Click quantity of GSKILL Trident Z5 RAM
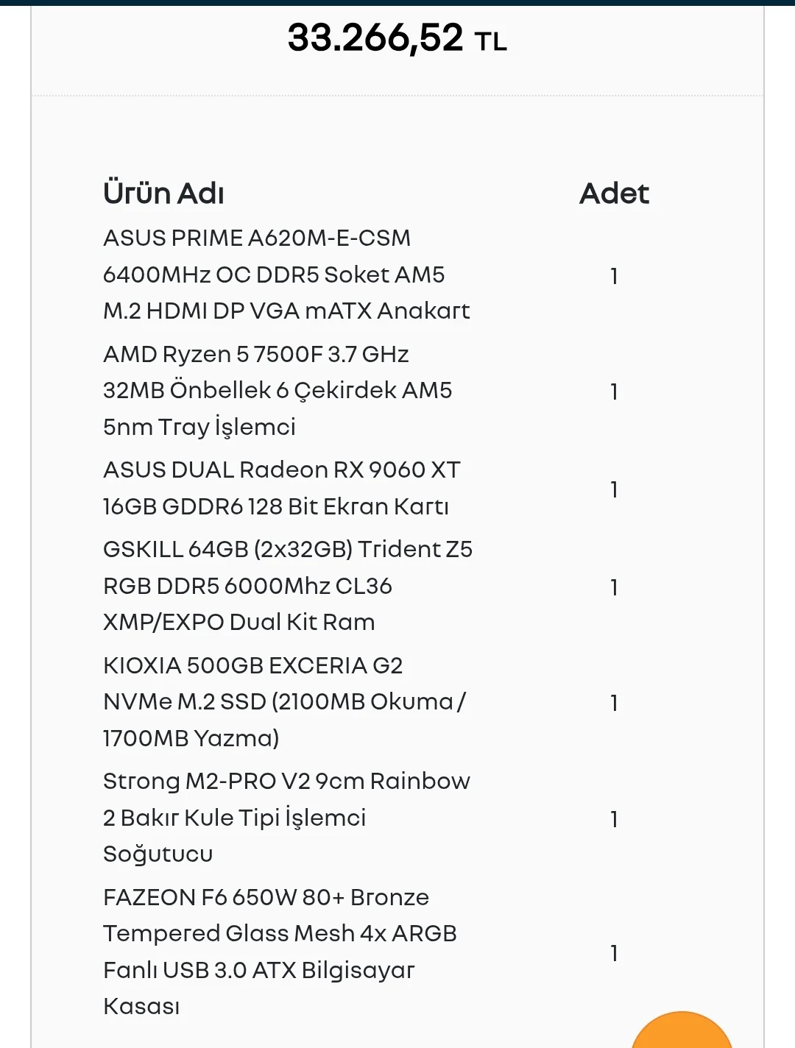This screenshot has width=795, height=1048. pos(614,587)
